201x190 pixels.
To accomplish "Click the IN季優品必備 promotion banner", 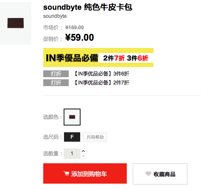I will pos(98,57).
